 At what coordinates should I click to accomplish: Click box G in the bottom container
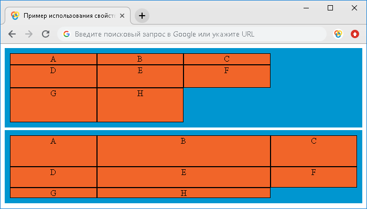coord(53,193)
